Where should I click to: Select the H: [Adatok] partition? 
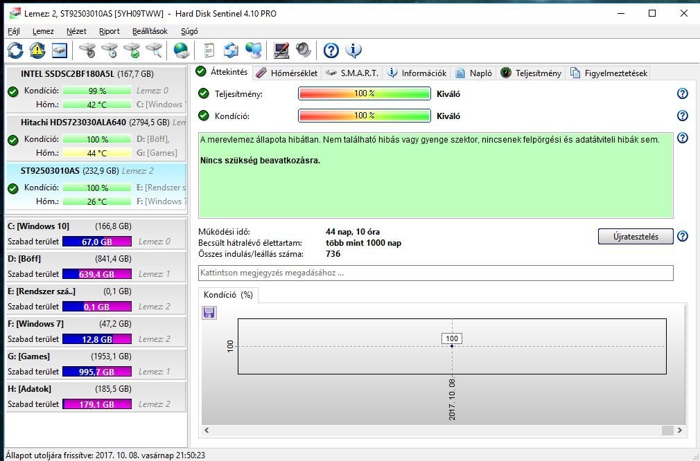point(96,397)
